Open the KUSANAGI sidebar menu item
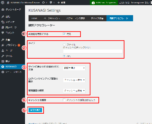152x124 pixels. tap(13, 67)
